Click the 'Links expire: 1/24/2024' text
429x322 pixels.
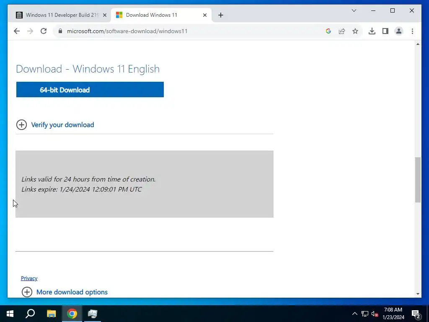(82, 190)
